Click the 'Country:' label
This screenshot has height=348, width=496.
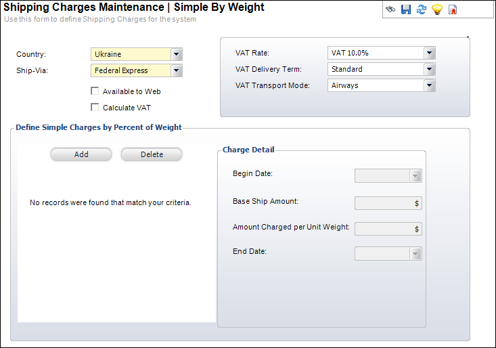click(x=31, y=54)
